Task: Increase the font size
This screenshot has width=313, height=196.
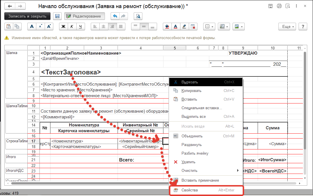Action: coord(49,26)
